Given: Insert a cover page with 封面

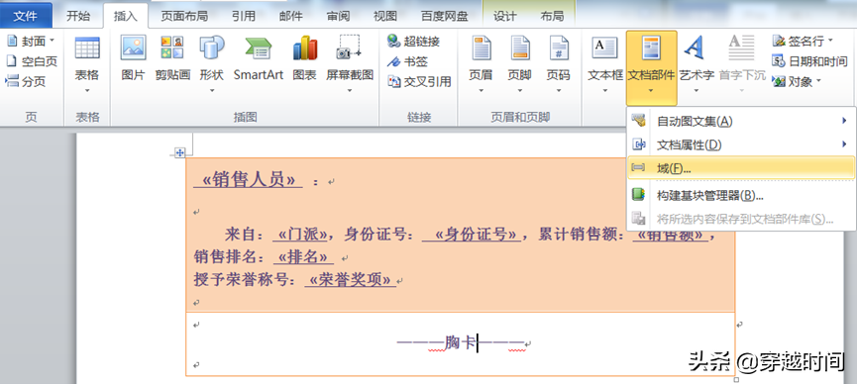Looking at the screenshot, I should 31,42.
